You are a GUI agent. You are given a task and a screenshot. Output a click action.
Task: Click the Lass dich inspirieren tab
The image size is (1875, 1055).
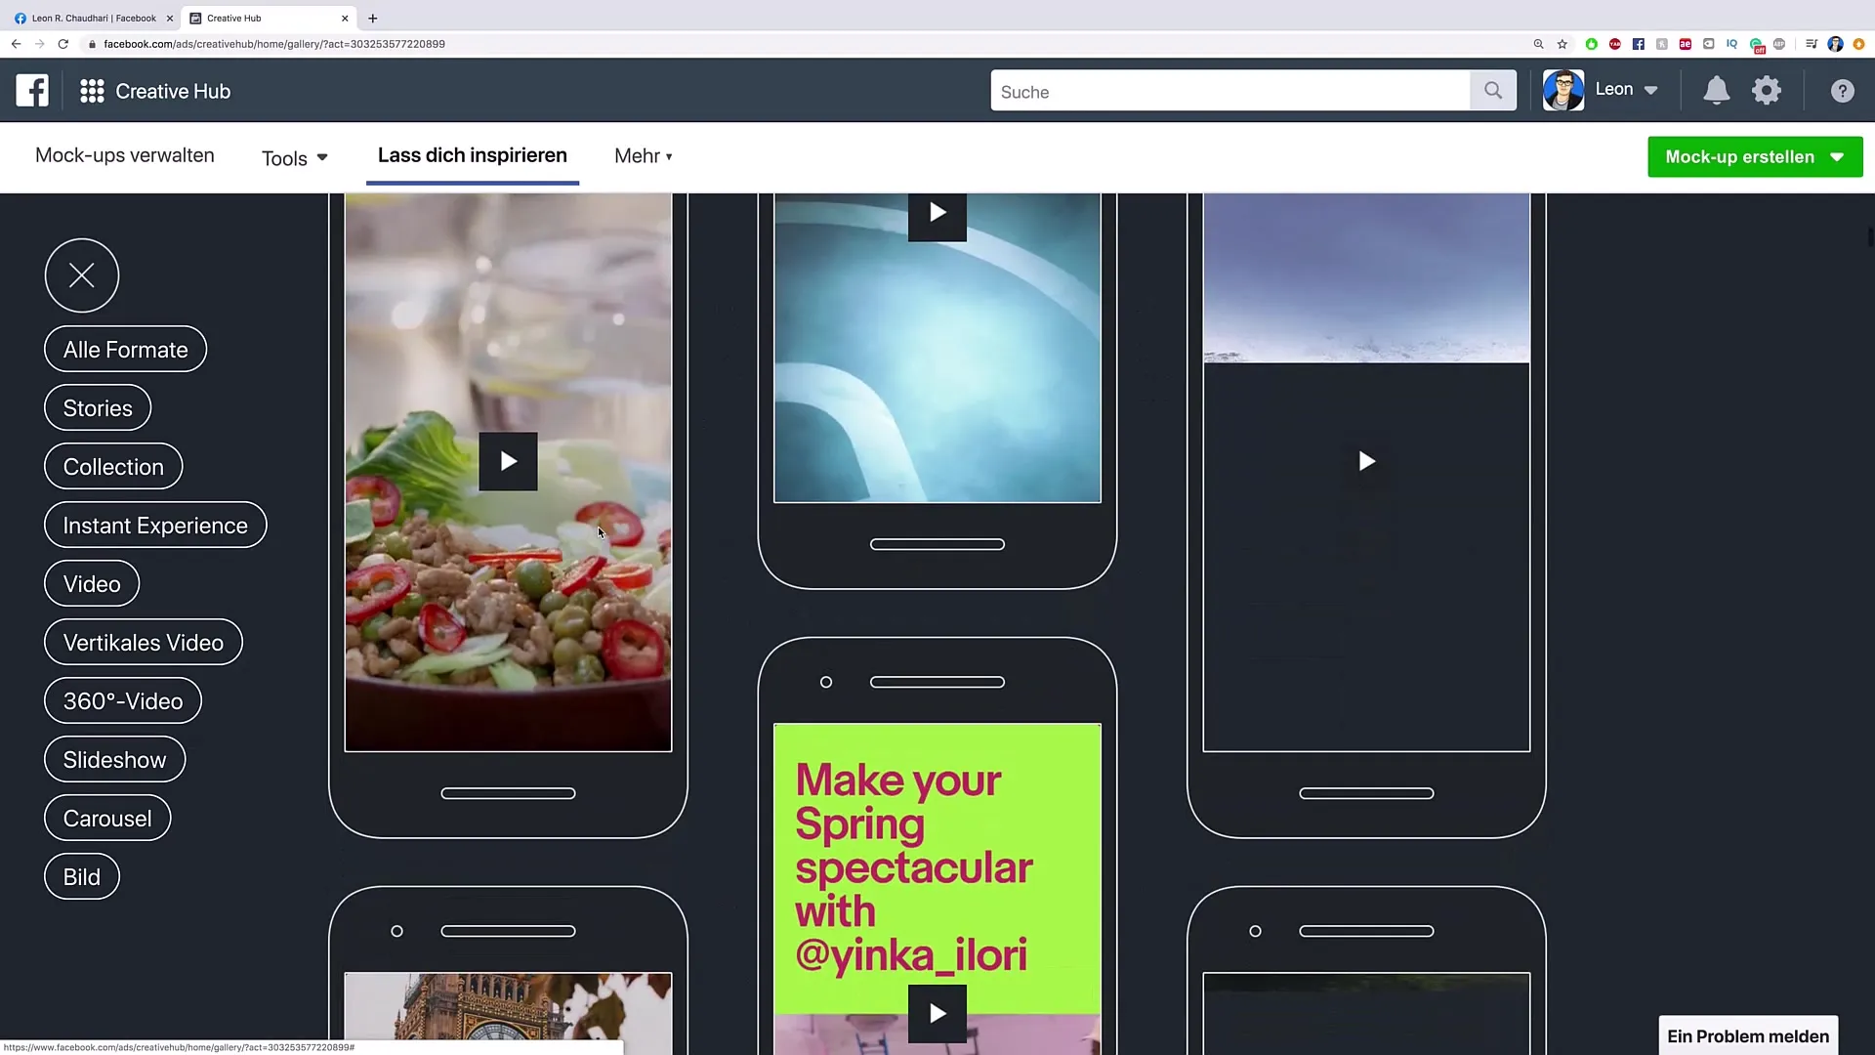(x=473, y=154)
